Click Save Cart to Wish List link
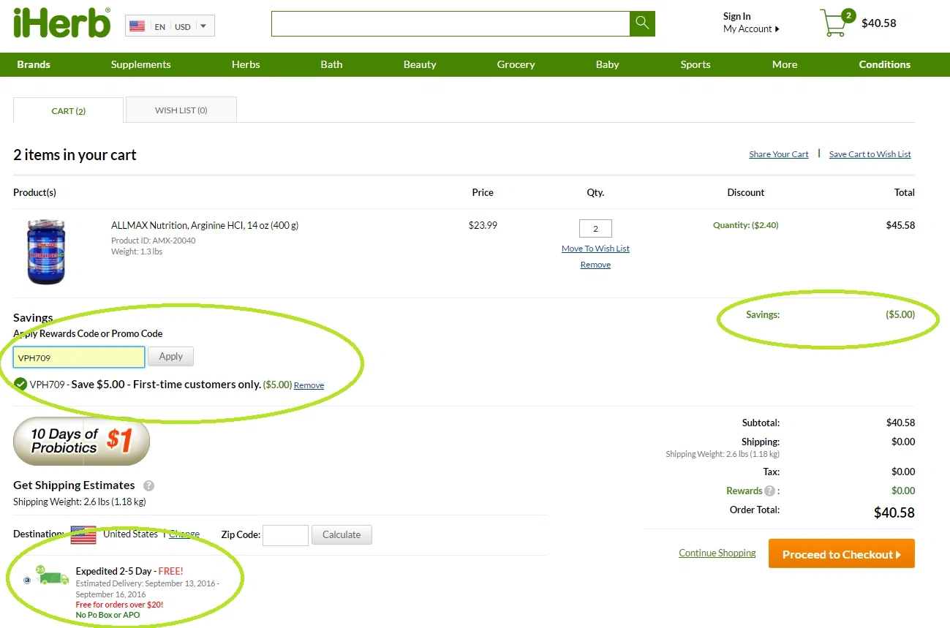The height and width of the screenshot is (628, 950). click(x=870, y=154)
